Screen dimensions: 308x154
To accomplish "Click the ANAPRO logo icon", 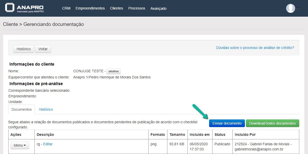I will click(10, 8).
